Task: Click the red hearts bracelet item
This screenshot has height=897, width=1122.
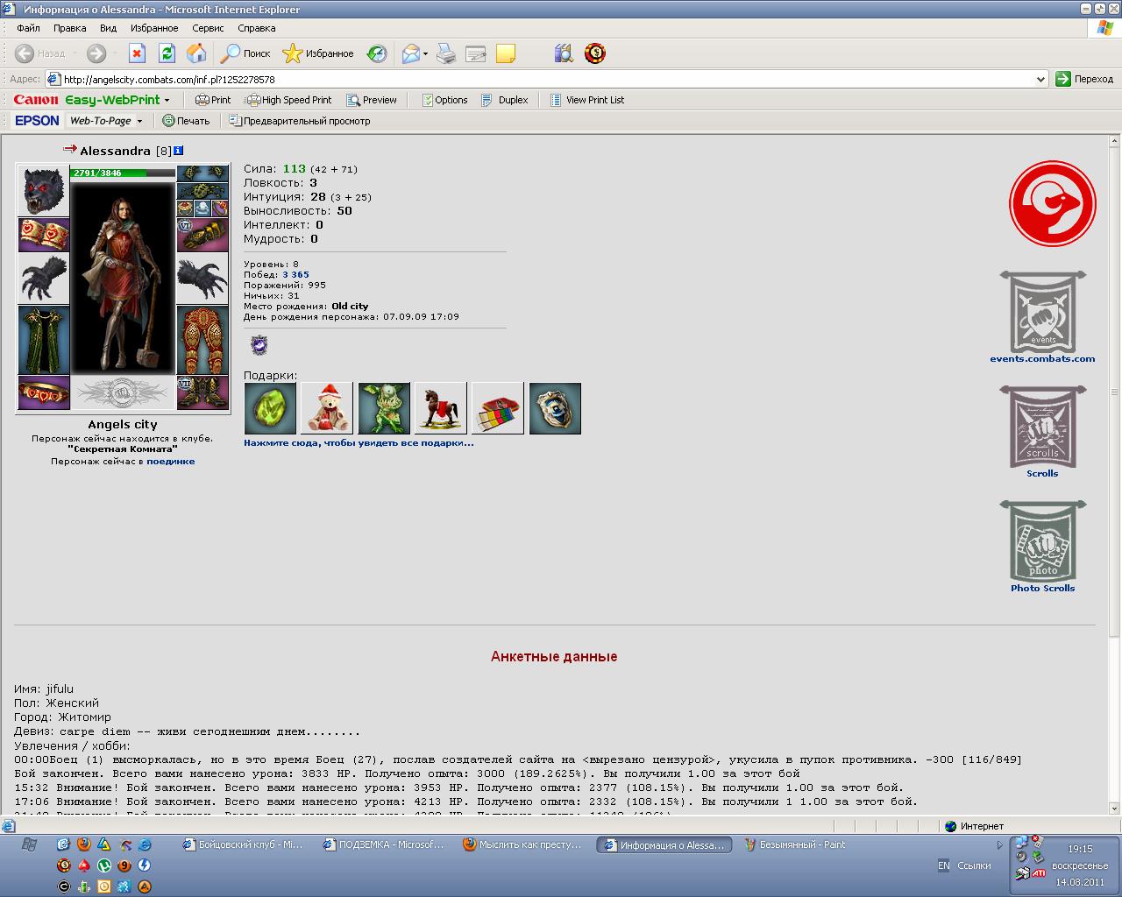Action: (x=44, y=235)
